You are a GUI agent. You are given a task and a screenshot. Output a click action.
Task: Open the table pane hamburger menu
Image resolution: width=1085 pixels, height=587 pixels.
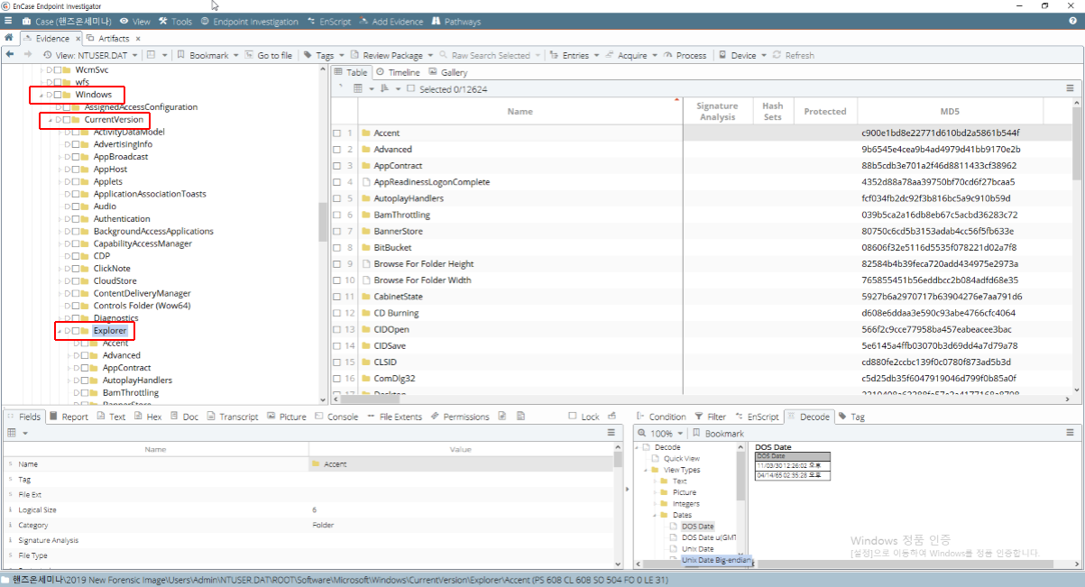(x=1071, y=88)
